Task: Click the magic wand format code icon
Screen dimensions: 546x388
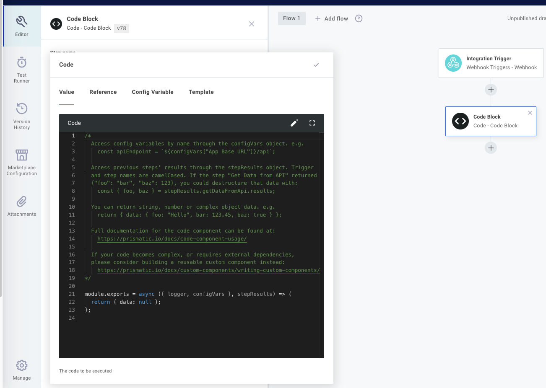Action: pyautogui.click(x=294, y=123)
